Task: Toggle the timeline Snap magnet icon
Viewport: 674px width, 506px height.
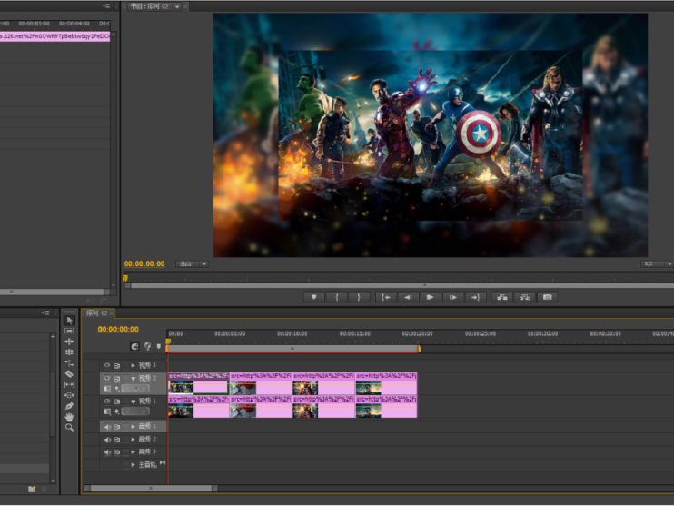Action: (134, 346)
